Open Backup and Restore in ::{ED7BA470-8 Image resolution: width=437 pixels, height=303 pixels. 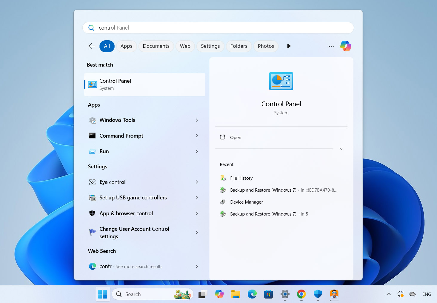pyautogui.click(x=284, y=190)
